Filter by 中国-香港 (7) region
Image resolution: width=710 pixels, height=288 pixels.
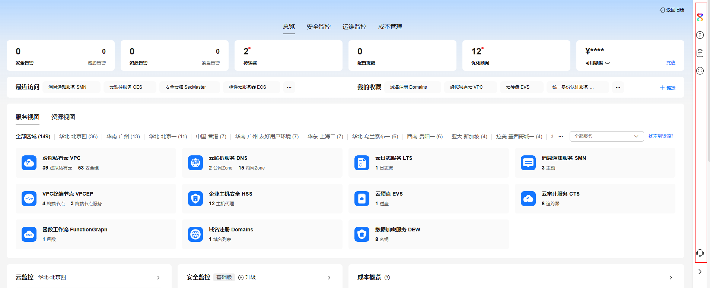click(x=211, y=136)
